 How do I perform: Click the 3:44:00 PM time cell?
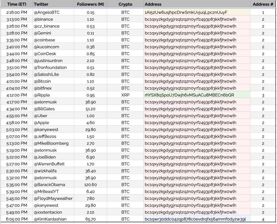coord(17,54)
